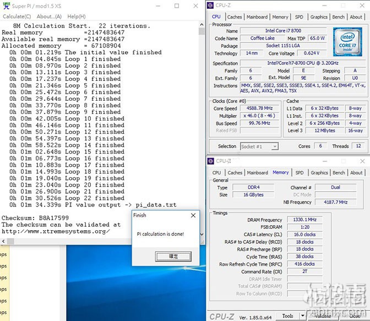This screenshot has width=370, height=321.
Task: Select the CPU tab in top CPU-Z window
Action: tap(216, 17)
